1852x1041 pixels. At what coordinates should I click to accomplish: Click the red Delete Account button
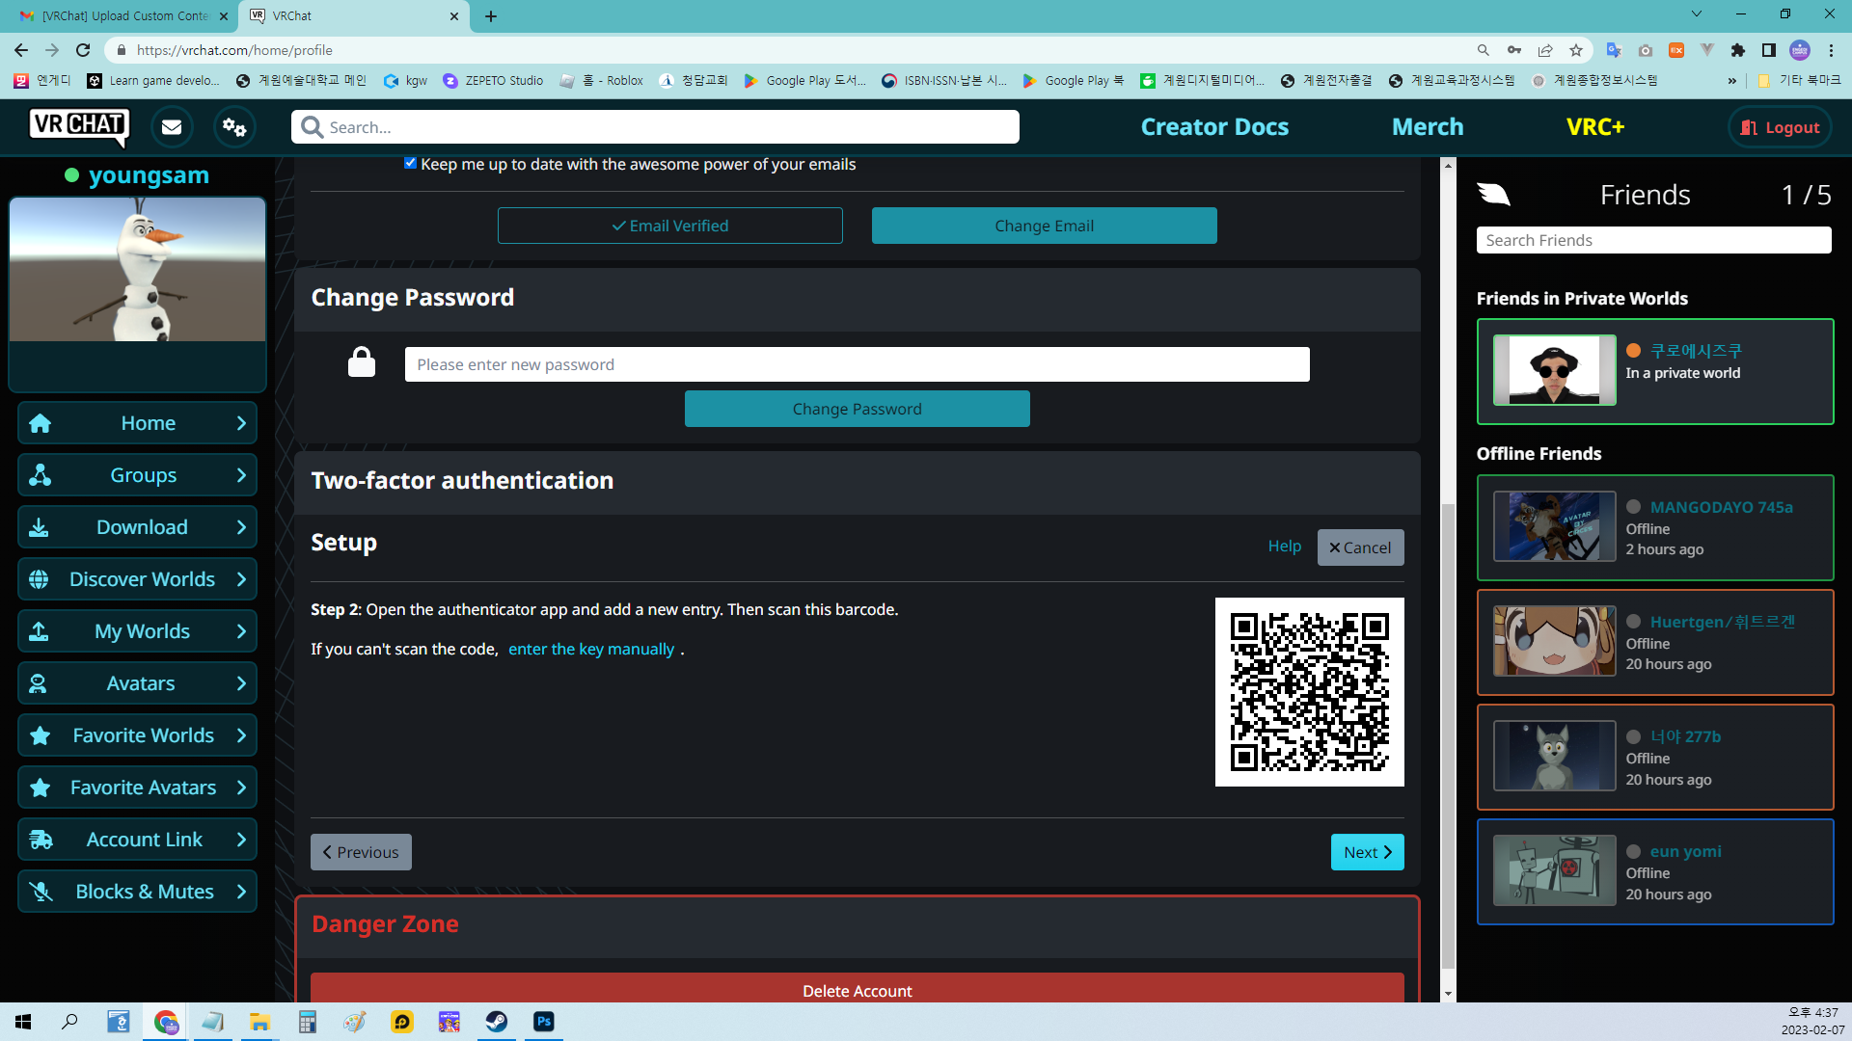857,988
